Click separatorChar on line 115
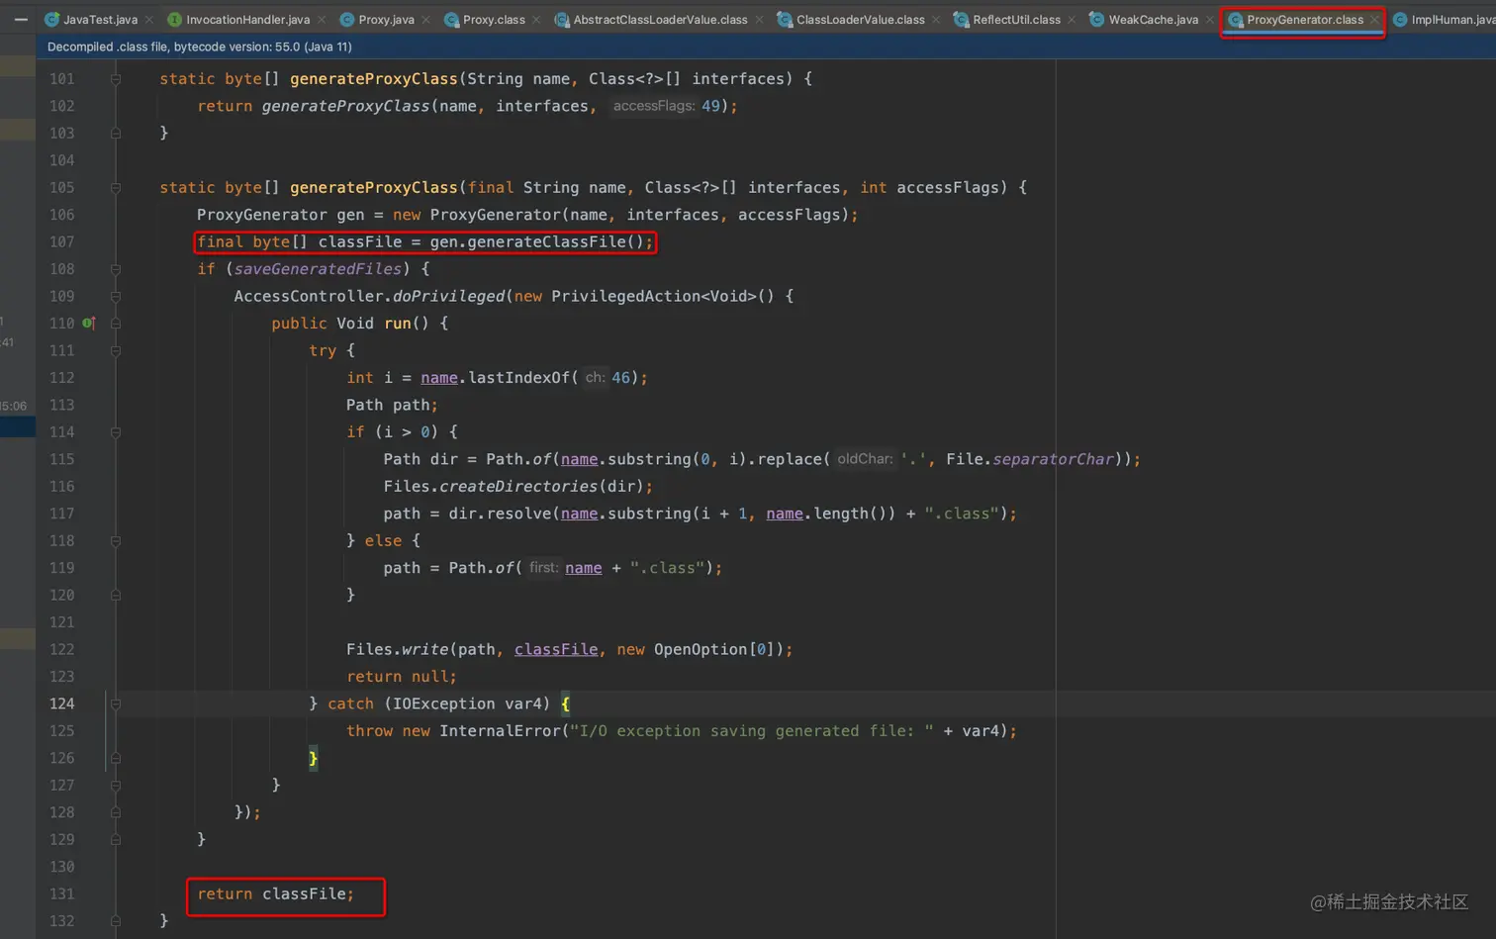The image size is (1496, 939). point(1053,459)
